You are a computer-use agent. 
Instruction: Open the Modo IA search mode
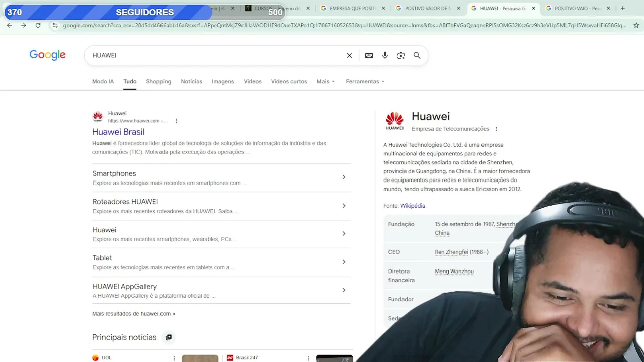pyautogui.click(x=103, y=81)
